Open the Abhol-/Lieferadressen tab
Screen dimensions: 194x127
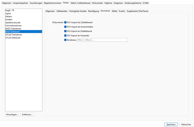[x=80, y=3]
